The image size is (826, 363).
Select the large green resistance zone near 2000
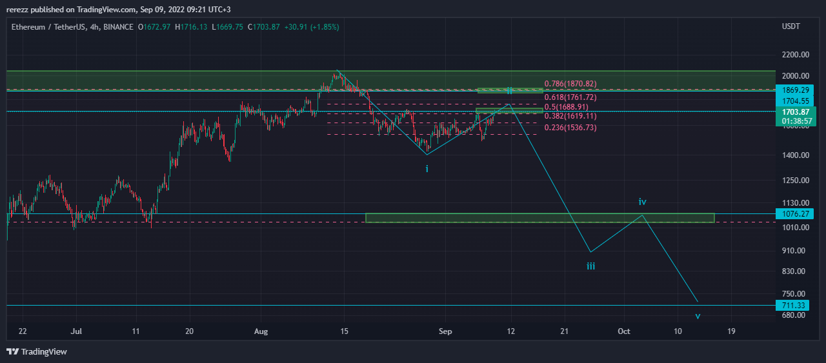[x=391, y=81]
